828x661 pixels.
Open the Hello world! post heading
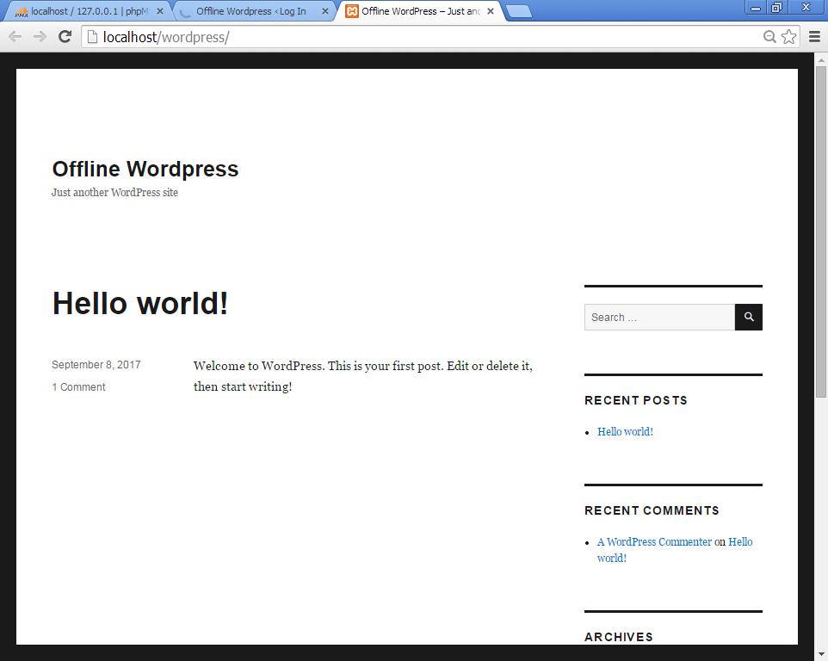coord(140,303)
